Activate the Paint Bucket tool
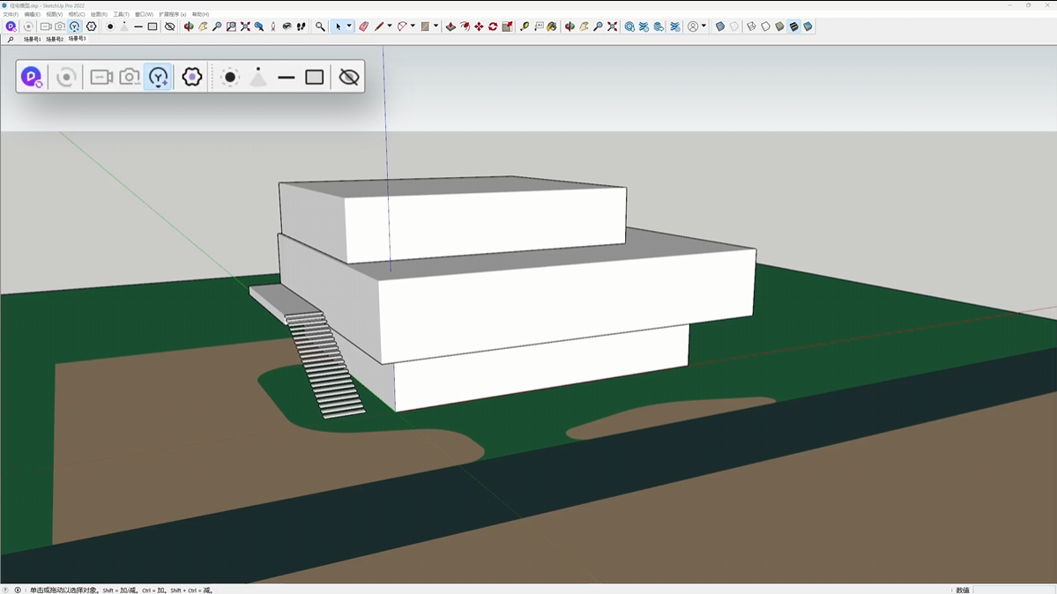The width and height of the screenshot is (1057, 594). tap(552, 26)
